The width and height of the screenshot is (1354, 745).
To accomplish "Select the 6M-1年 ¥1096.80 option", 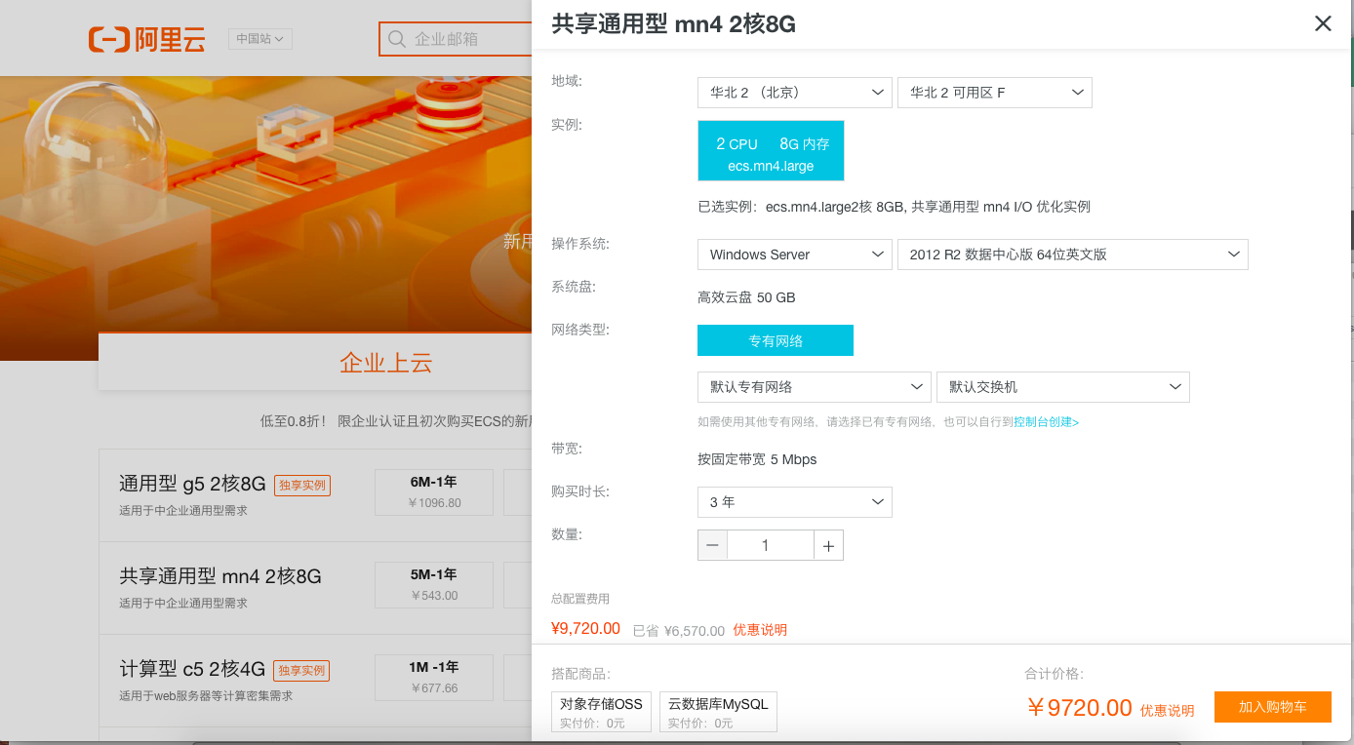I will coord(434,492).
